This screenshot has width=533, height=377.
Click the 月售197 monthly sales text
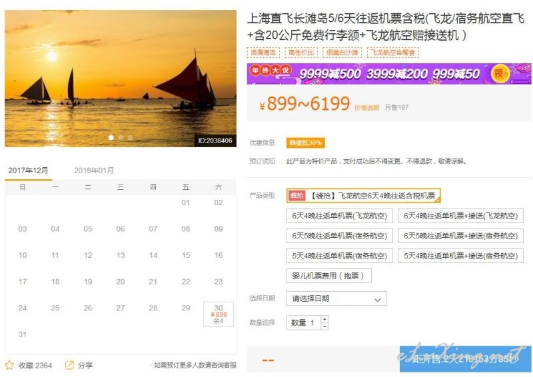tap(396, 107)
